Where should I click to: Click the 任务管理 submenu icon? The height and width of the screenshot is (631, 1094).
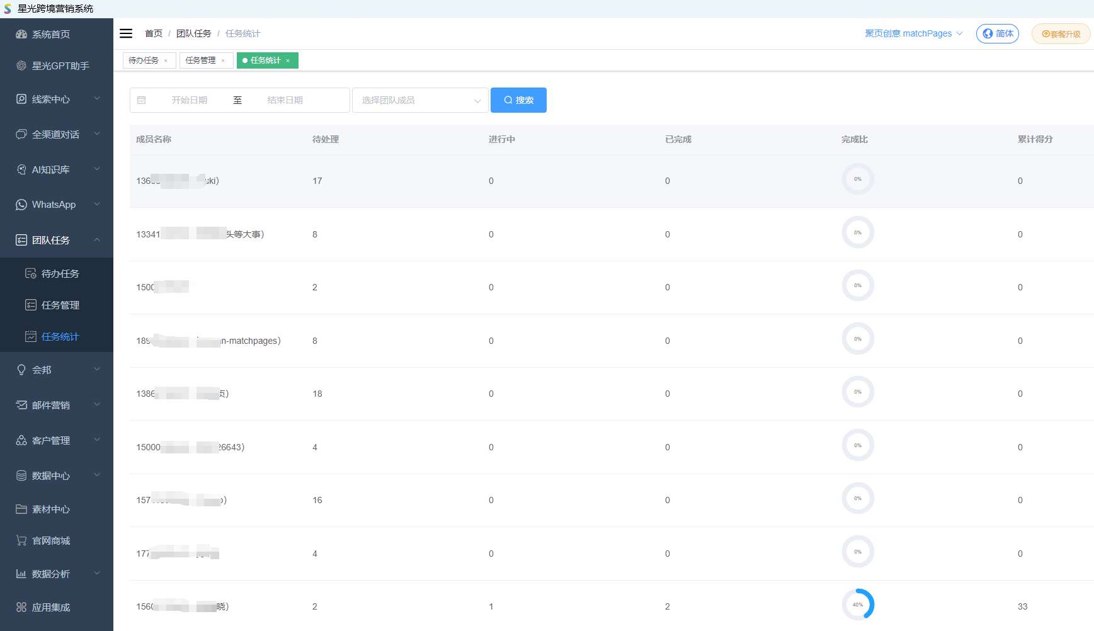click(31, 305)
